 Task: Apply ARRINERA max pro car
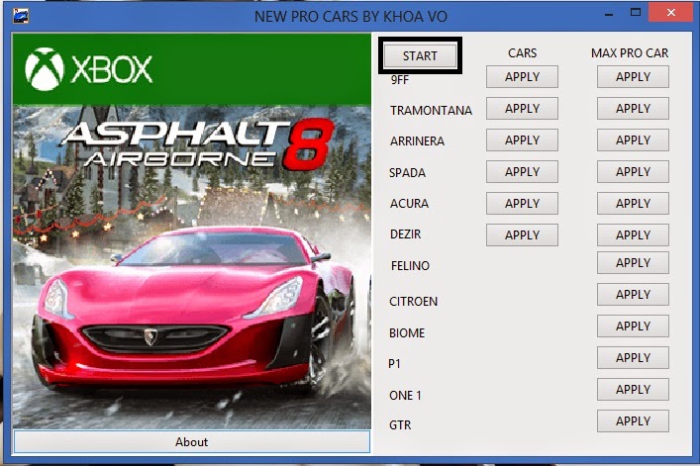(x=633, y=140)
